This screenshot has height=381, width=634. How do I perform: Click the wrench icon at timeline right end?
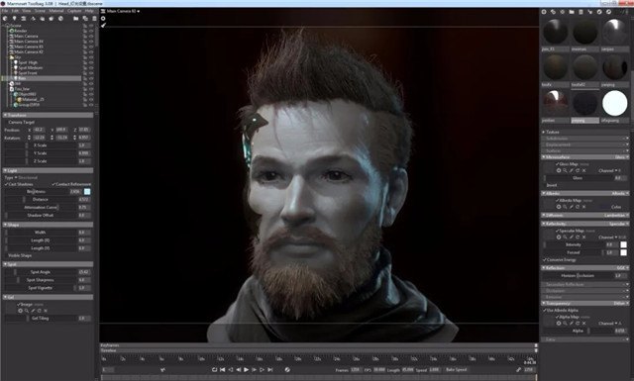(519, 370)
